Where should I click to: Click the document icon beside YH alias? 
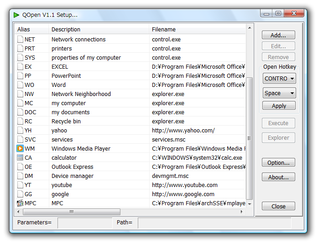click(x=20, y=131)
